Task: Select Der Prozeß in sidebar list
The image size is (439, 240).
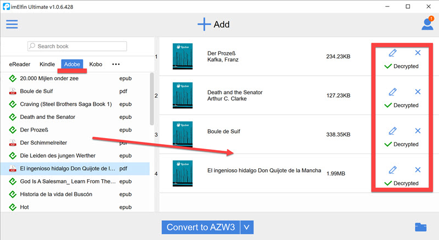Action: pyautogui.click(x=75, y=130)
